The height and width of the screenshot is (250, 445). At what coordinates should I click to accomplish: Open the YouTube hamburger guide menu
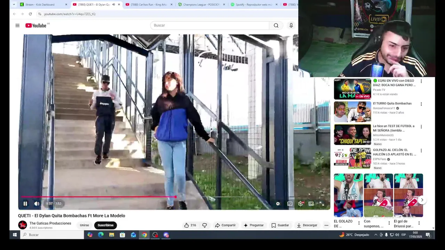pos(17,25)
